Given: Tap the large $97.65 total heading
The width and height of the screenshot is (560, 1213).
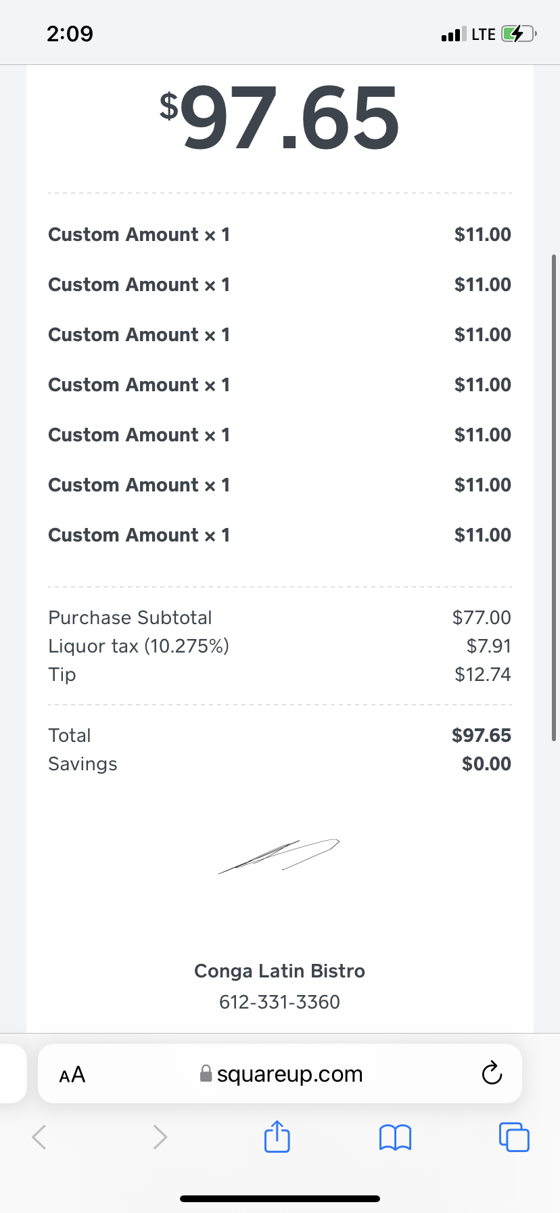Looking at the screenshot, I should tap(279, 118).
